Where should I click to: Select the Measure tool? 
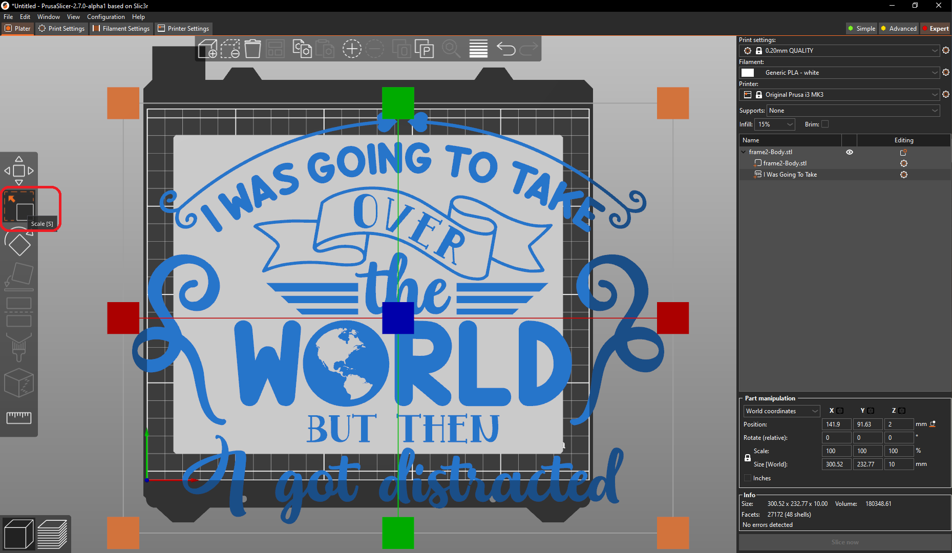(x=19, y=417)
